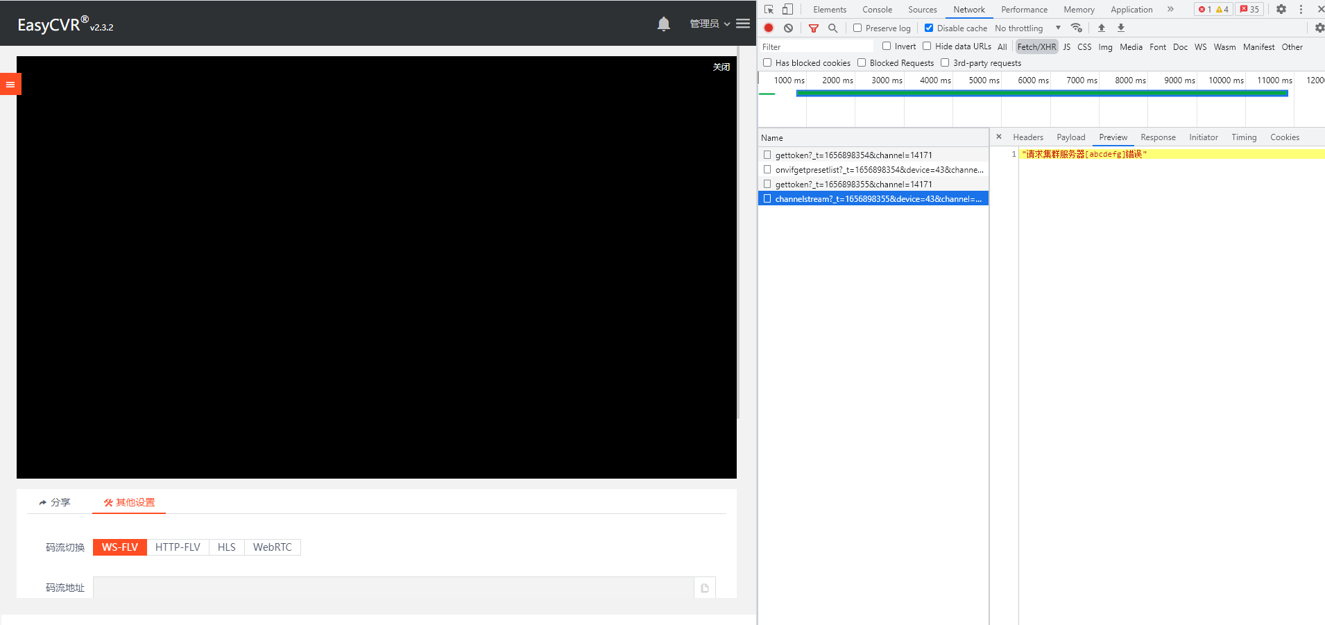Check Hide data URLs

click(x=927, y=46)
